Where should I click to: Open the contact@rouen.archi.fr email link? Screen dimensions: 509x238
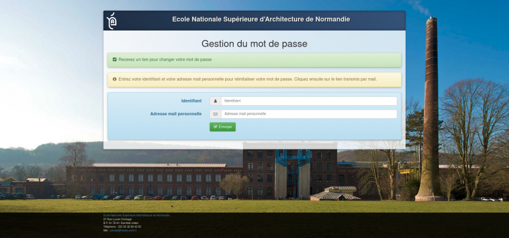(x=123, y=230)
